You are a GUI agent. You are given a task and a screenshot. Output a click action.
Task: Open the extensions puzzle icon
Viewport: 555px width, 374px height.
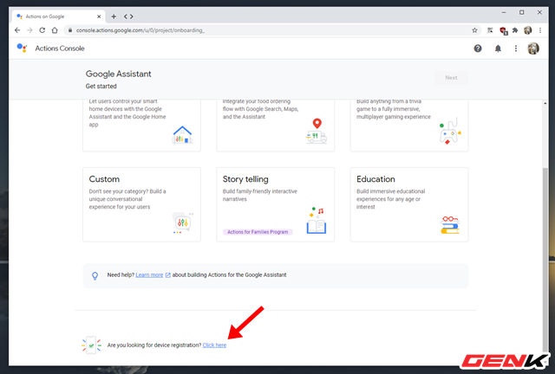515,30
